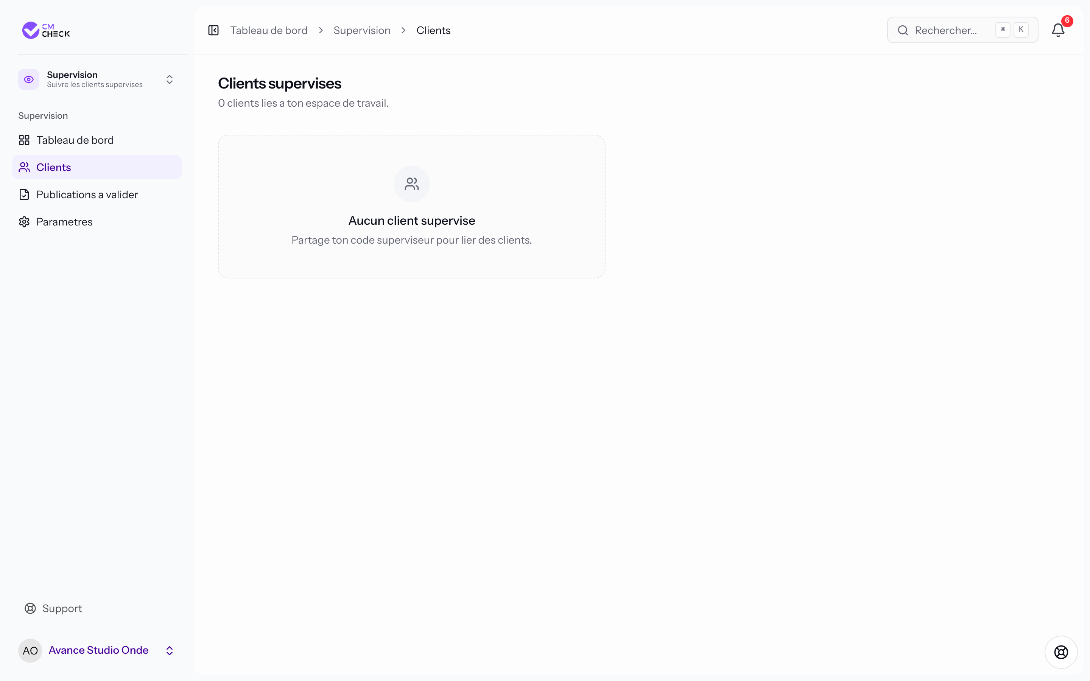Expand the Avance Studio Onde account chevrons
This screenshot has height=681, width=1090.
point(169,650)
